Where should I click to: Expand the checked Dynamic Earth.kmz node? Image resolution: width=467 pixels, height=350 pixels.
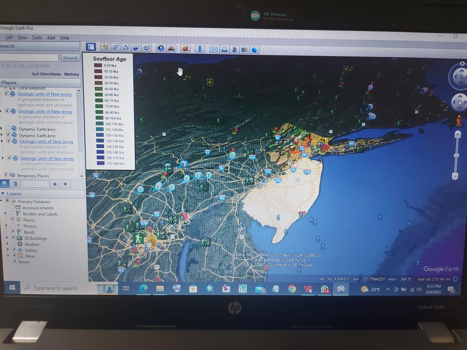pos(2,134)
